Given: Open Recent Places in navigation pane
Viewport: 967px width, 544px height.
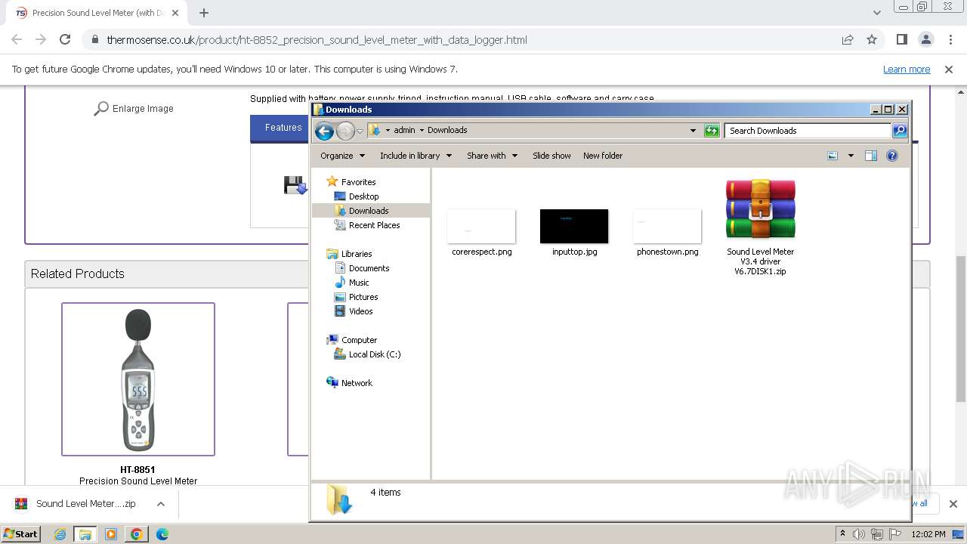Looking at the screenshot, I should (x=374, y=225).
